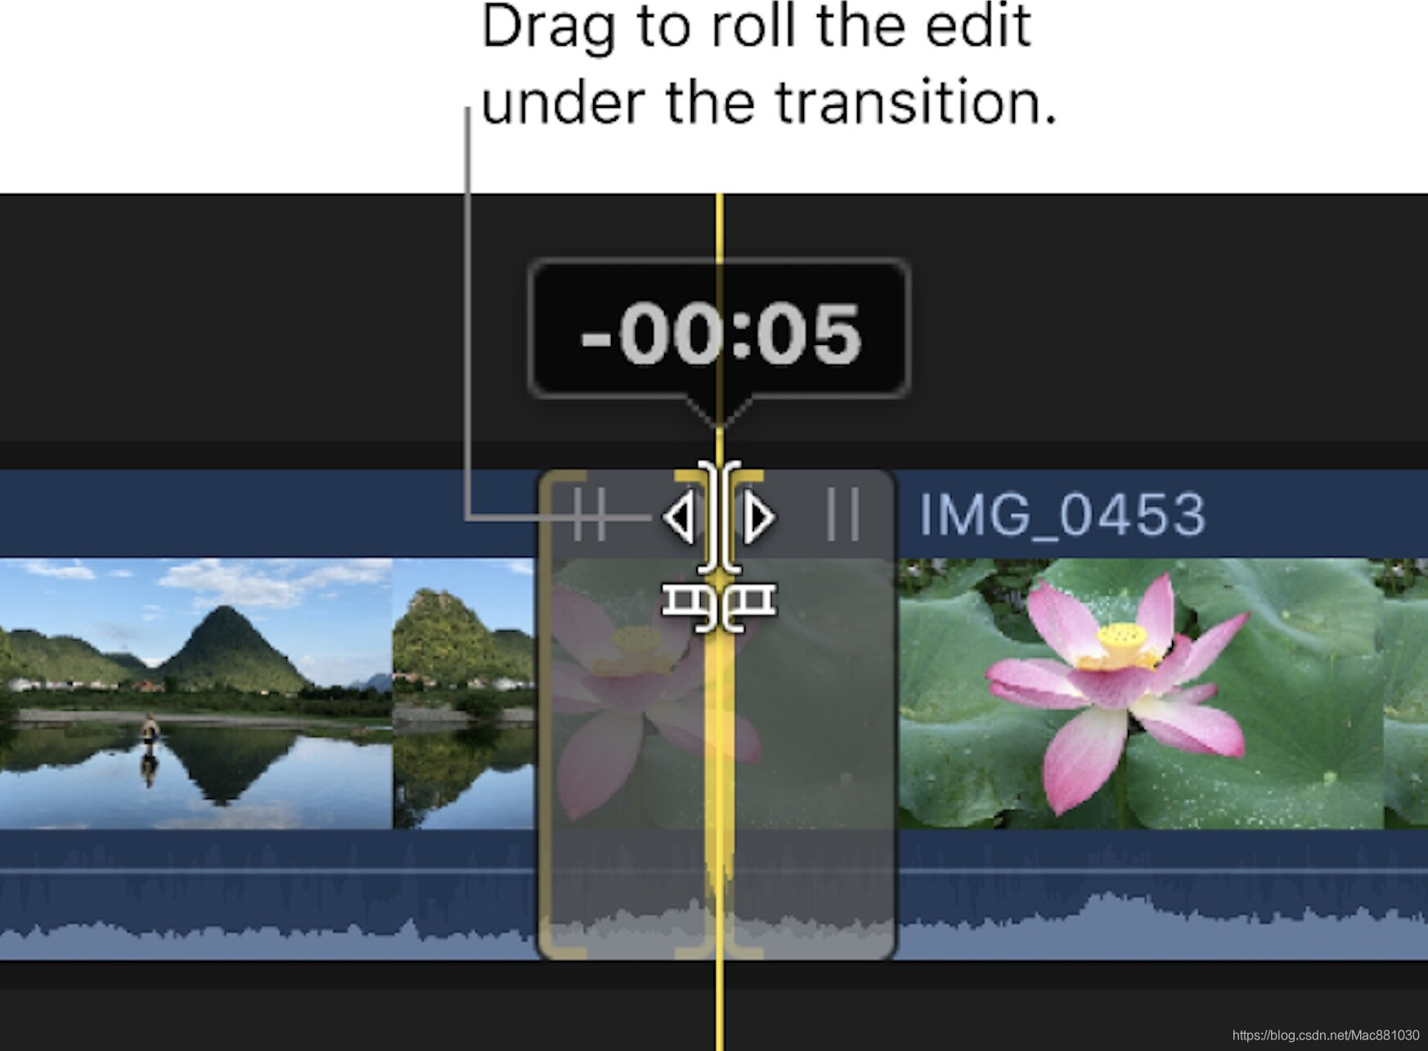Click the playhead below the timeline clips
Viewport: 1428px width, 1051px height.
tap(719, 1005)
